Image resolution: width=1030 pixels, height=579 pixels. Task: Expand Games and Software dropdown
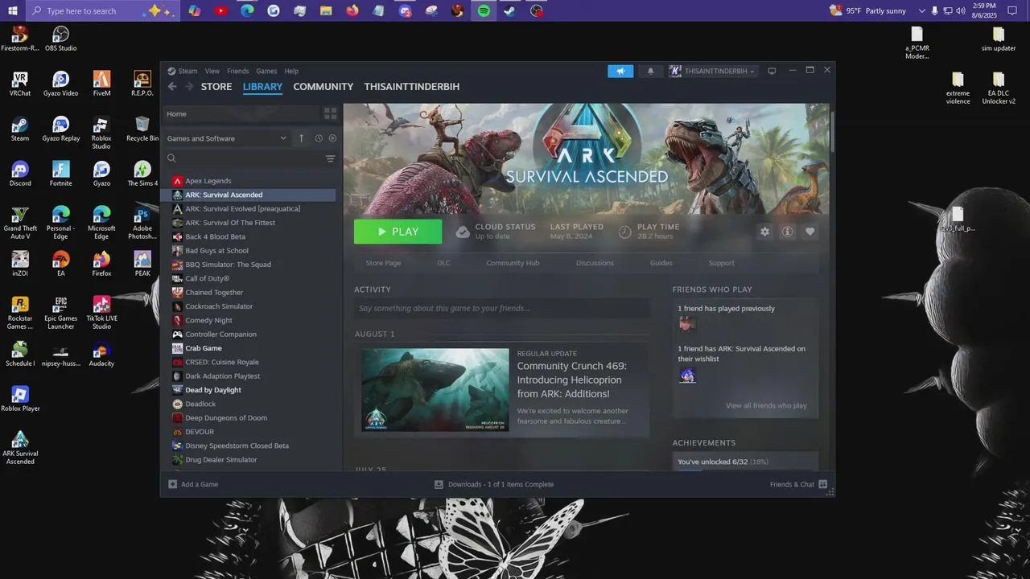click(x=227, y=138)
